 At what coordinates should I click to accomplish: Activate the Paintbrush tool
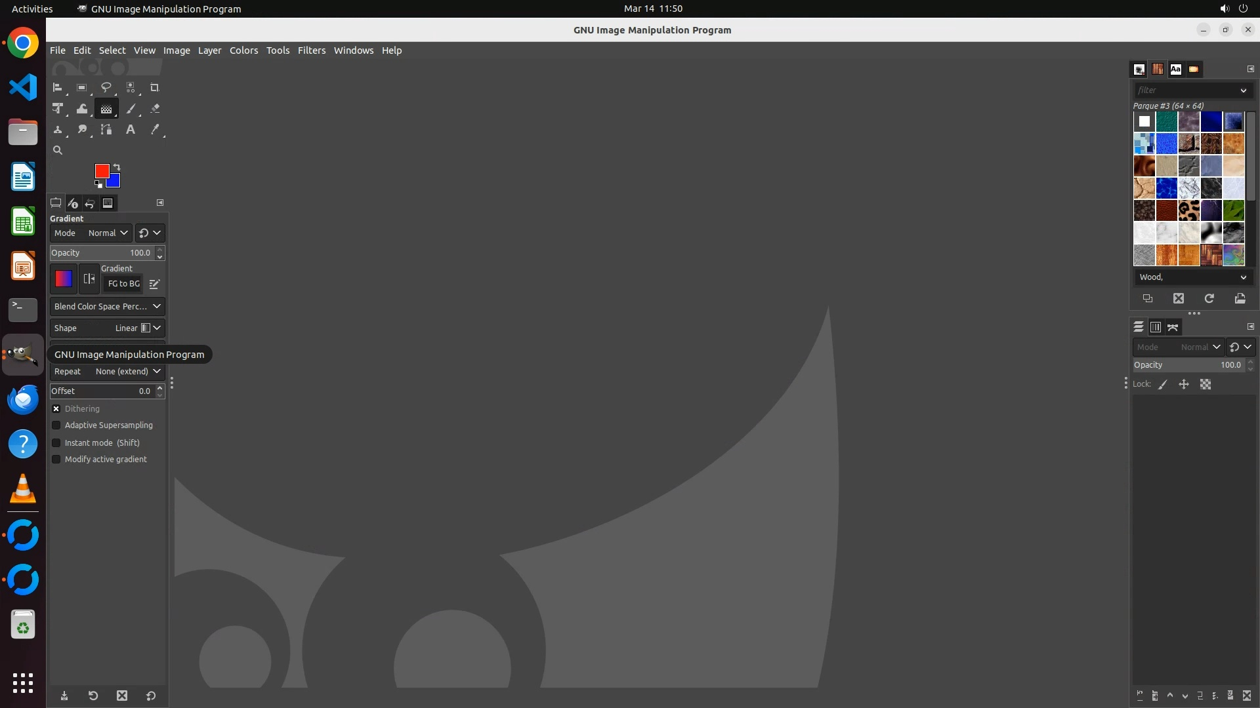(131, 109)
